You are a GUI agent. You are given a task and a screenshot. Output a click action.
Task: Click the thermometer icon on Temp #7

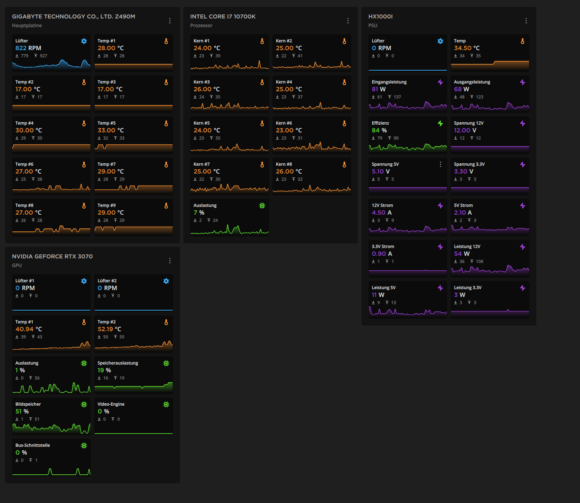(166, 165)
